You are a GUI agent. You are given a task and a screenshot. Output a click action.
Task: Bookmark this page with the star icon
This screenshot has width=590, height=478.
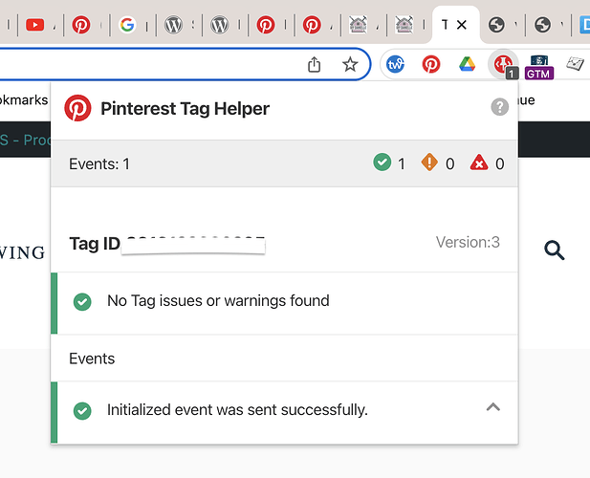click(350, 64)
